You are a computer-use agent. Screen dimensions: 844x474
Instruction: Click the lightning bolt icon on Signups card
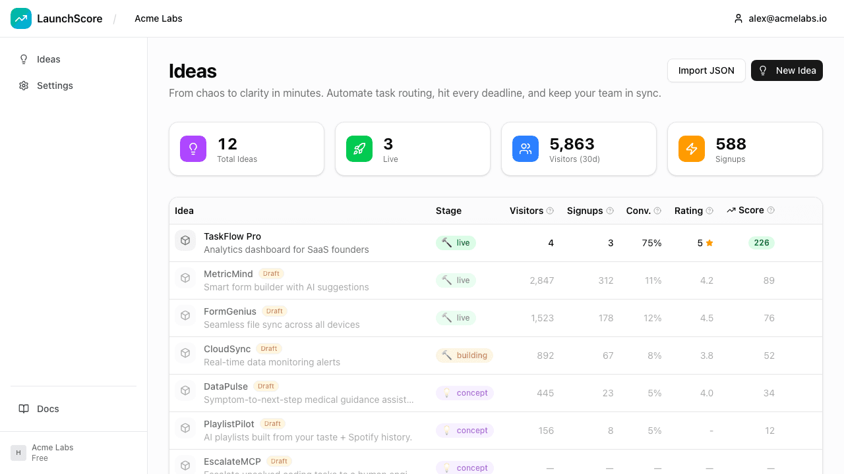(691, 149)
